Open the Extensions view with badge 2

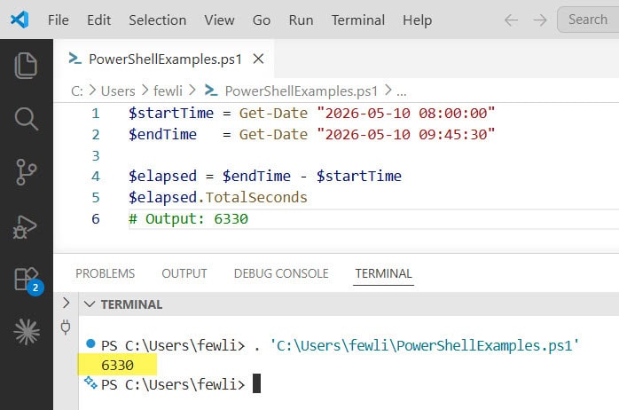point(27,280)
